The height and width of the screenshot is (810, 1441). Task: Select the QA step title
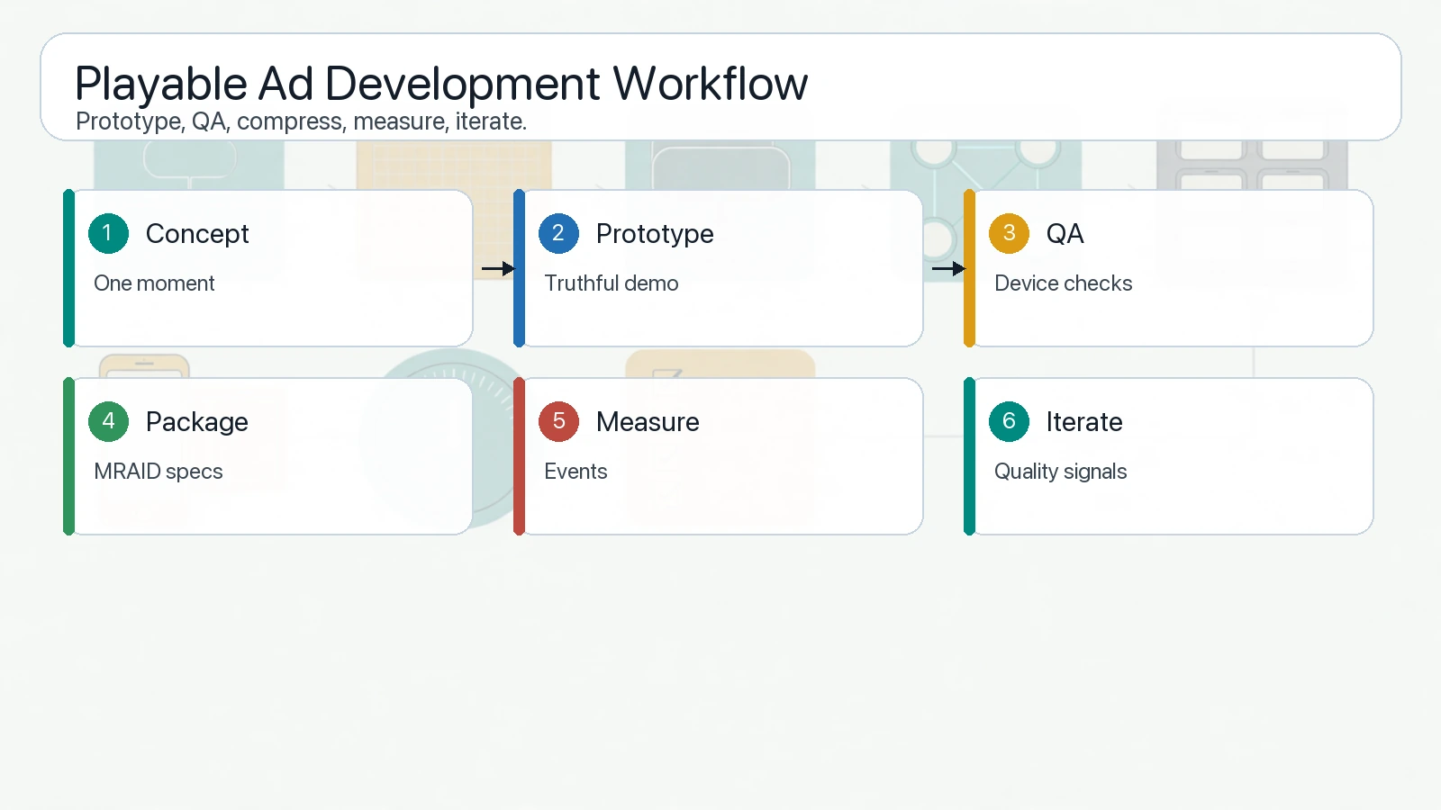pyautogui.click(x=1065, y=234)
